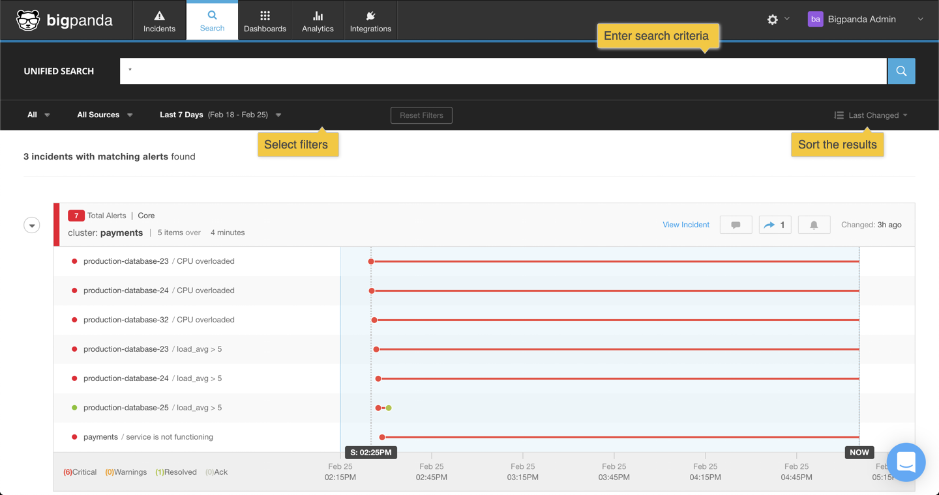
Task: Switch to the Search tab
Action: click(x=212, y=21)
